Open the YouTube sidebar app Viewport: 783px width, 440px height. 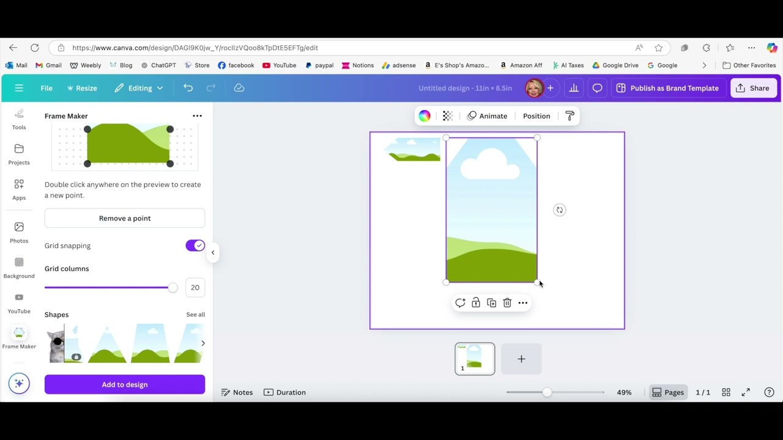19,303
